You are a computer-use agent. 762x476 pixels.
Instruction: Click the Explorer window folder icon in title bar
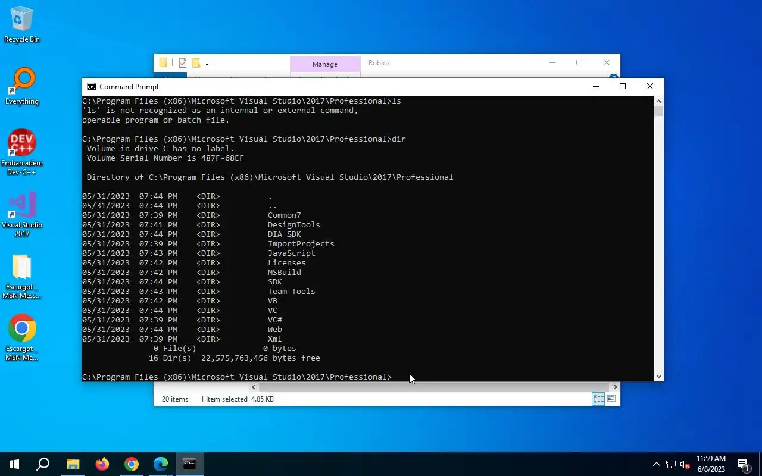point(163,63)
